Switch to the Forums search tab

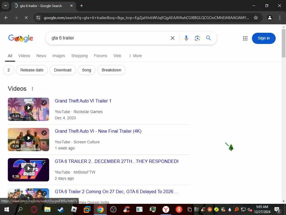click(x=101, y=56)
